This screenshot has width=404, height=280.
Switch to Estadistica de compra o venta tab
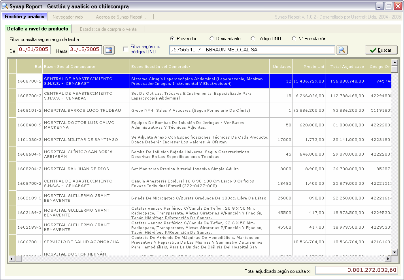click(108, 29)
